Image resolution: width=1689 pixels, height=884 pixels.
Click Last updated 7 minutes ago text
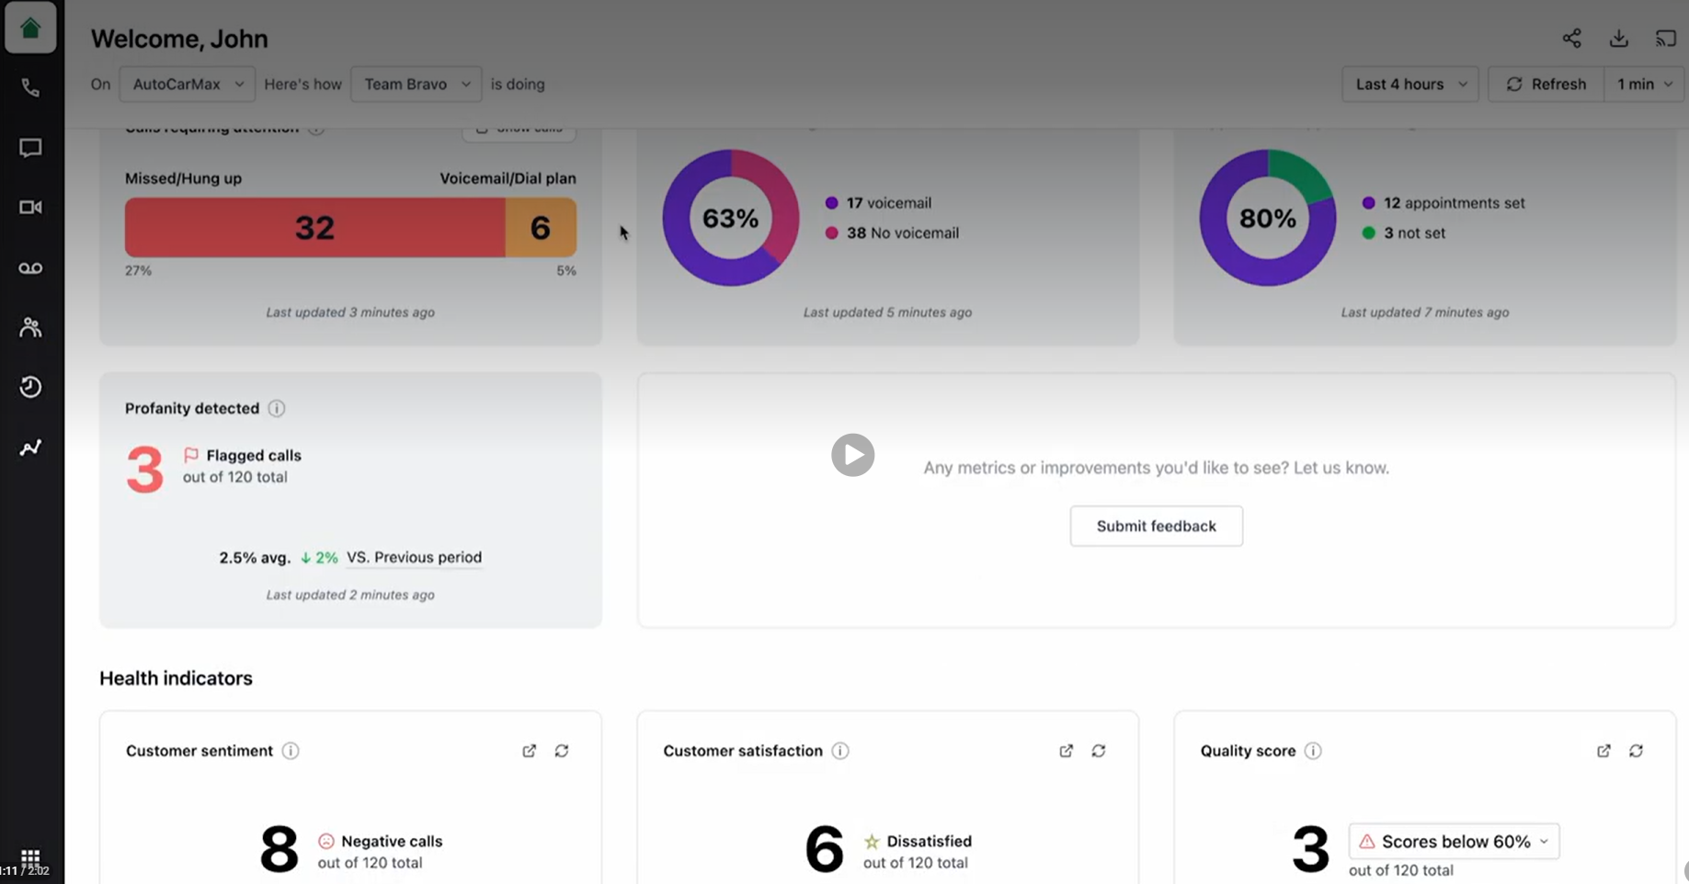[x=1424, y=312]
